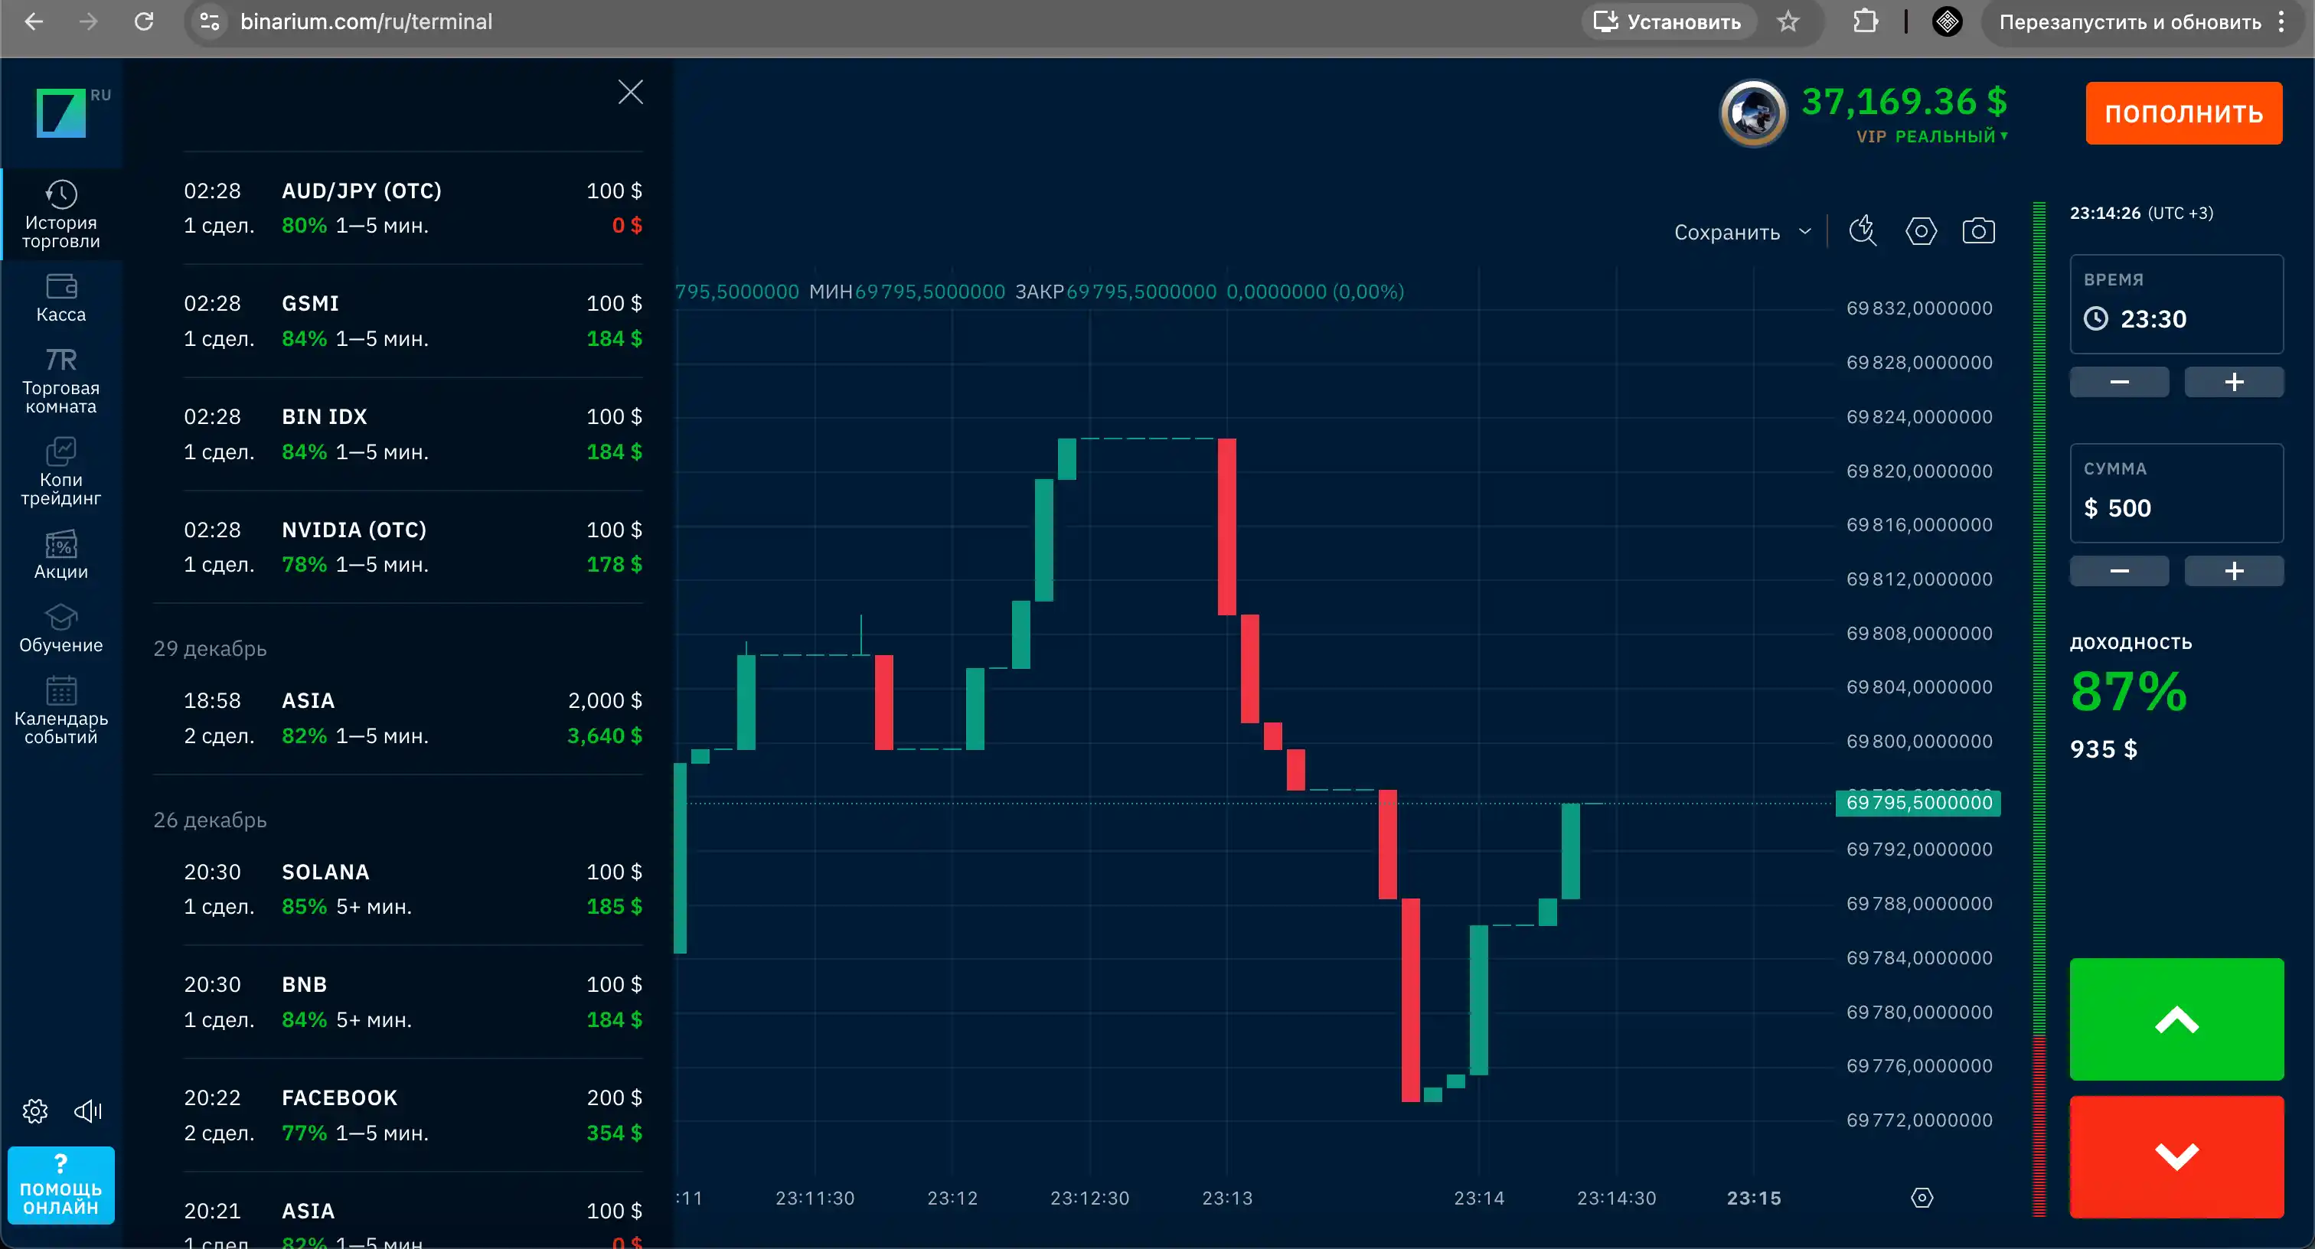The height and width of the screenshot is (1249, 2315).
Task: Click Перезапустить и обновить browser button
Action: [2130, 21]
